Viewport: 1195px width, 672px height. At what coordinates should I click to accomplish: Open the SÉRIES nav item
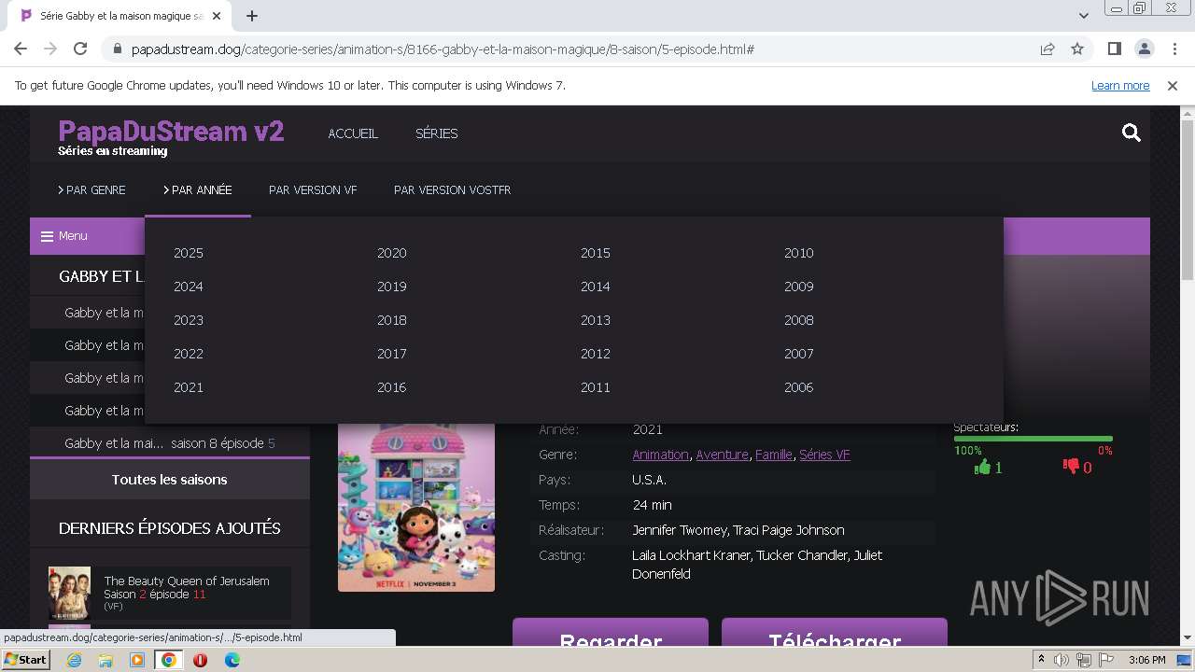coord(437,133)
